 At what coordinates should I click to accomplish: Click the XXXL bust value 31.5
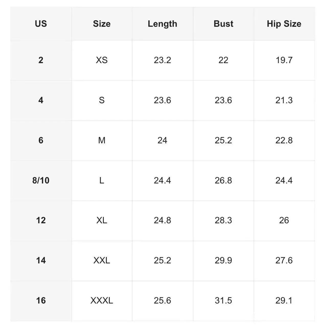[x=223, y=300]
